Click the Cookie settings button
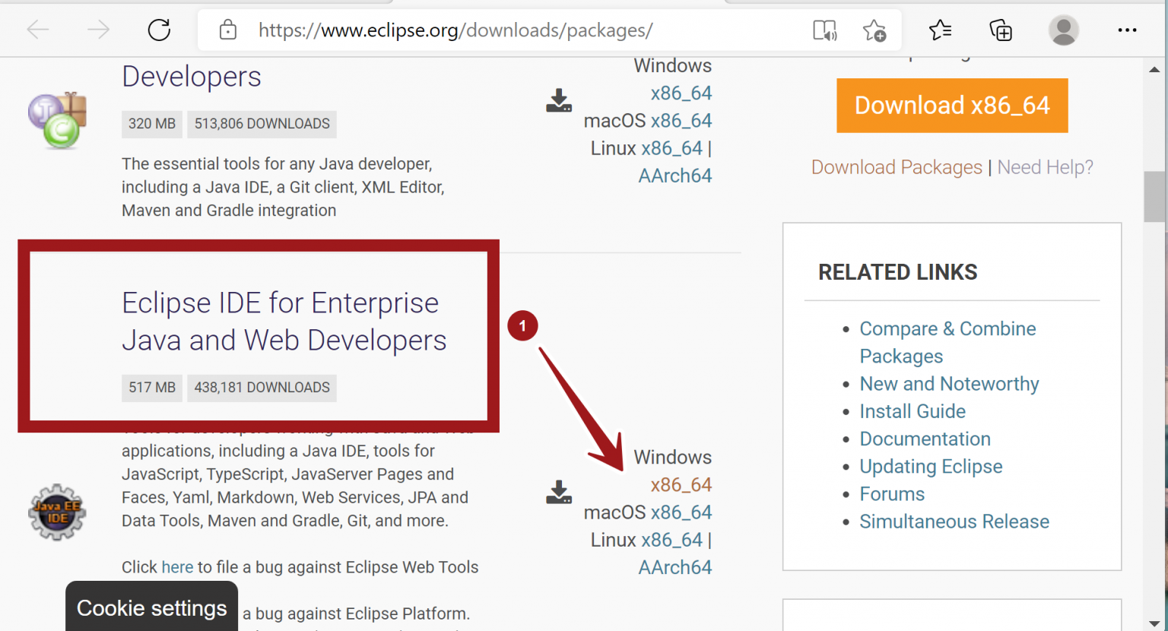Viewport: 1168px width, 631px height. (152, 608)
